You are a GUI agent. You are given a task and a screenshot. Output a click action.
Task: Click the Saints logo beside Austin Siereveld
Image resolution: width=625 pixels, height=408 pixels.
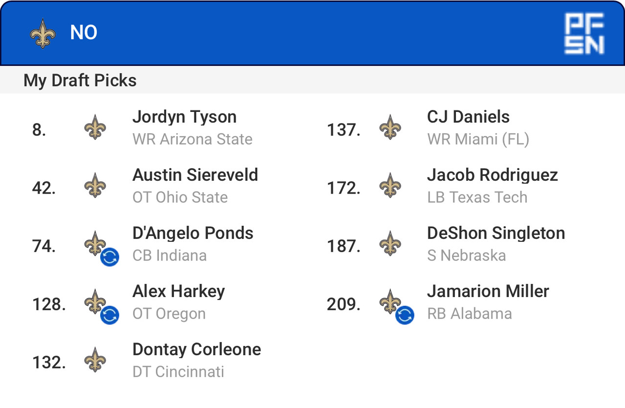point(95,186)
